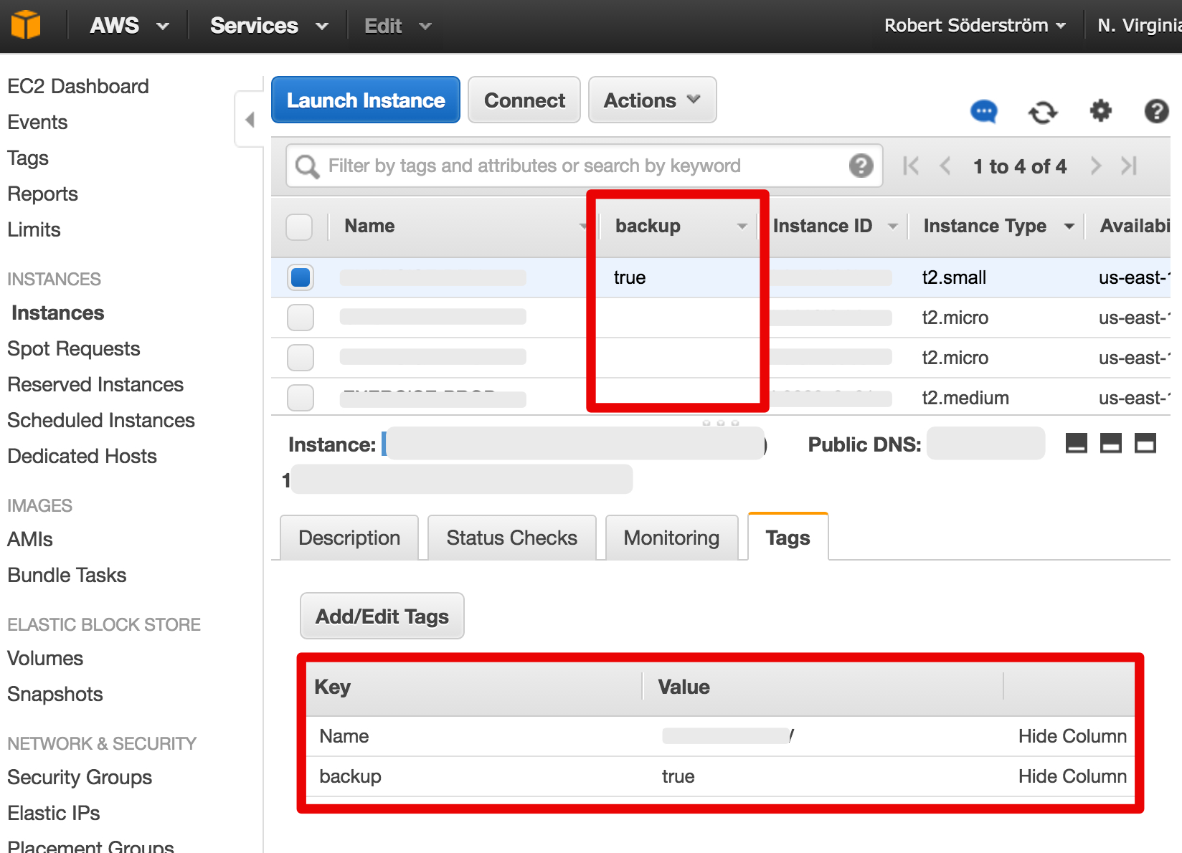The image size is (1182, 853).
Task: Set details pane to minimized layout icon
Action: tap(1077, 444)
